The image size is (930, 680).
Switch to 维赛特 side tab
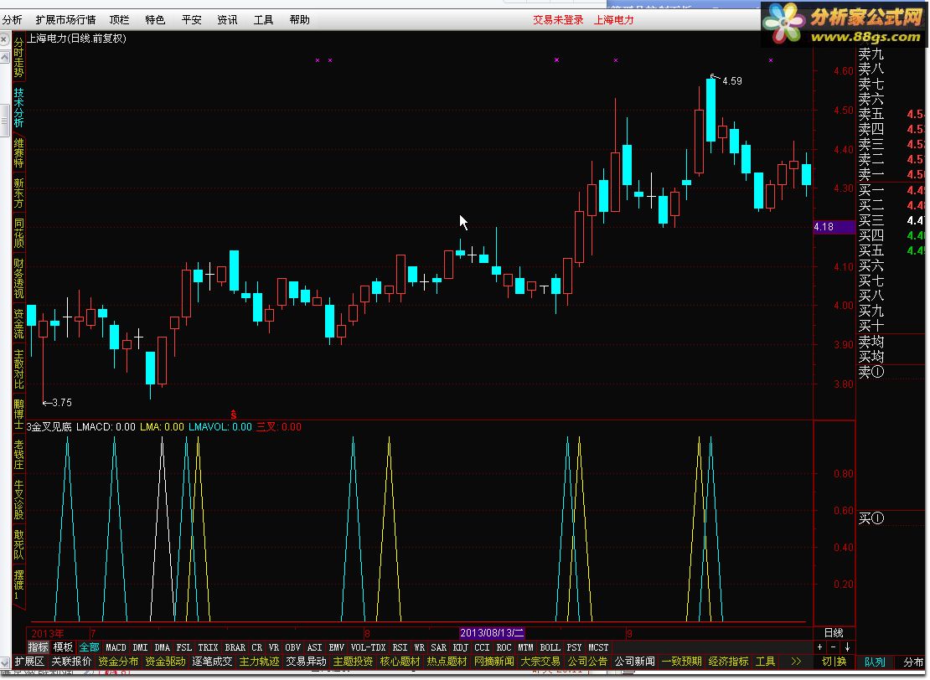pos(19,152)
